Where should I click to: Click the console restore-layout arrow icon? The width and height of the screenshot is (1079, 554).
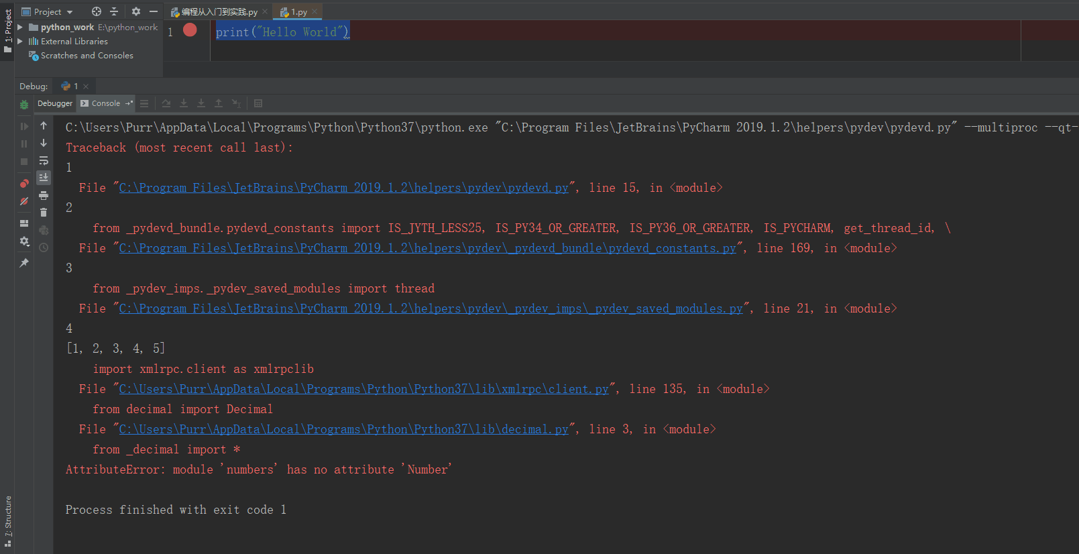point(129,103)
